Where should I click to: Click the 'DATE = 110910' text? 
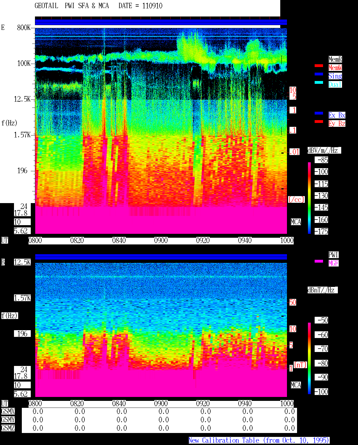(x=140, y=6)
